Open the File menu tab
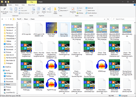This screenshot has height=97, width=136. (x=3, y=5)
